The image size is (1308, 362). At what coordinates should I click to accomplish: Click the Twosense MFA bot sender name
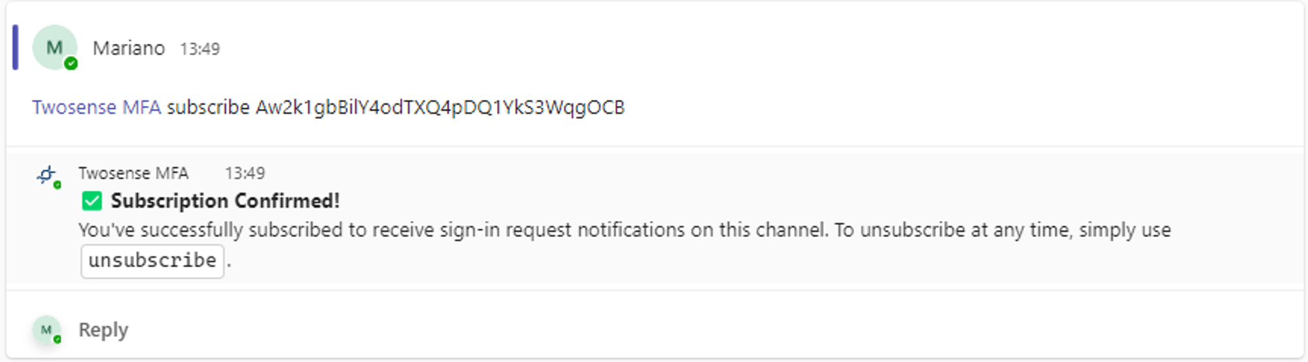pyautogui.click(x=133, y=173)
